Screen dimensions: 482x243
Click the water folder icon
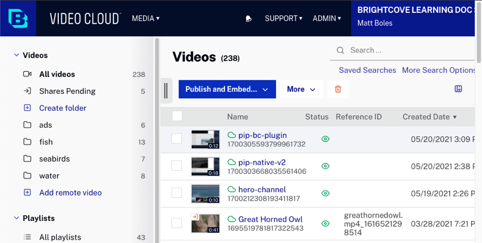(x=27, y=176)
